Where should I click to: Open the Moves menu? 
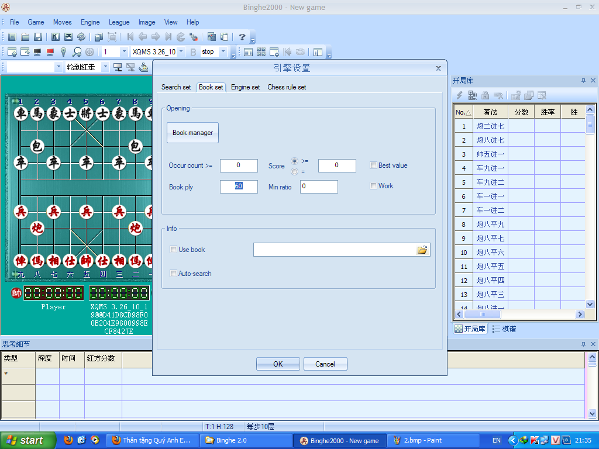click(x=62, y=22)
